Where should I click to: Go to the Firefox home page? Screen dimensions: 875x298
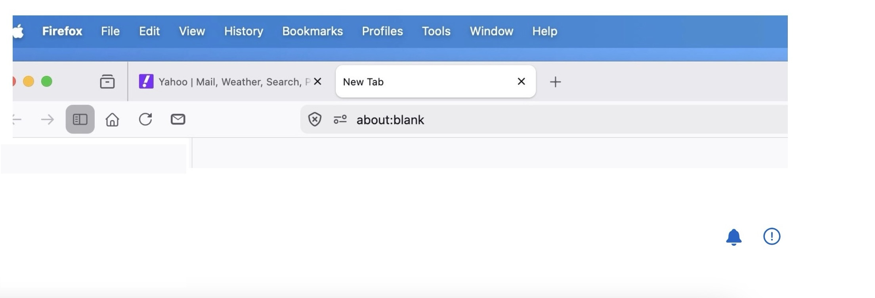click(x=112, y=119)
